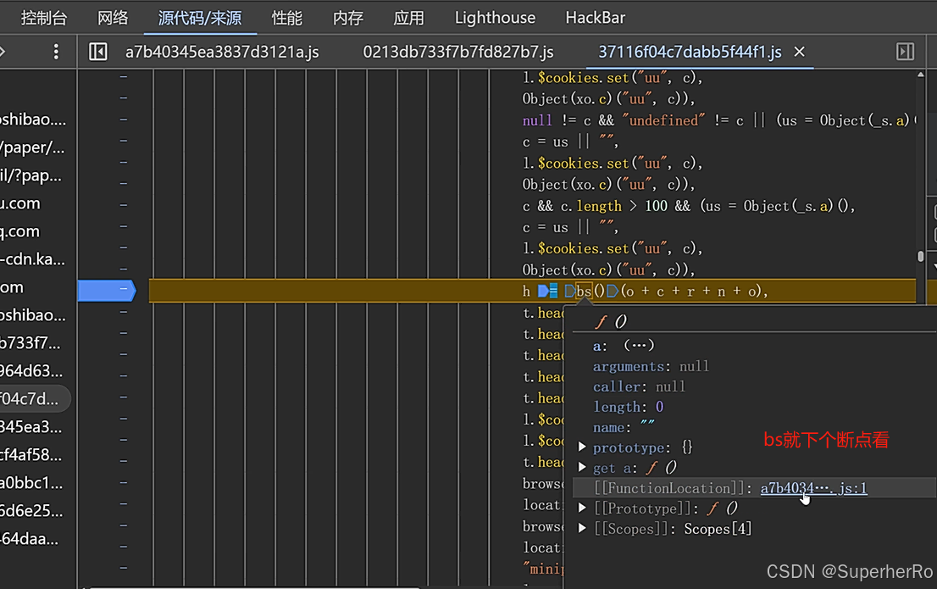Viewport: 937px width, 589px height.
Task: Open the 性能 performance tab
Action: click(287, 18)
